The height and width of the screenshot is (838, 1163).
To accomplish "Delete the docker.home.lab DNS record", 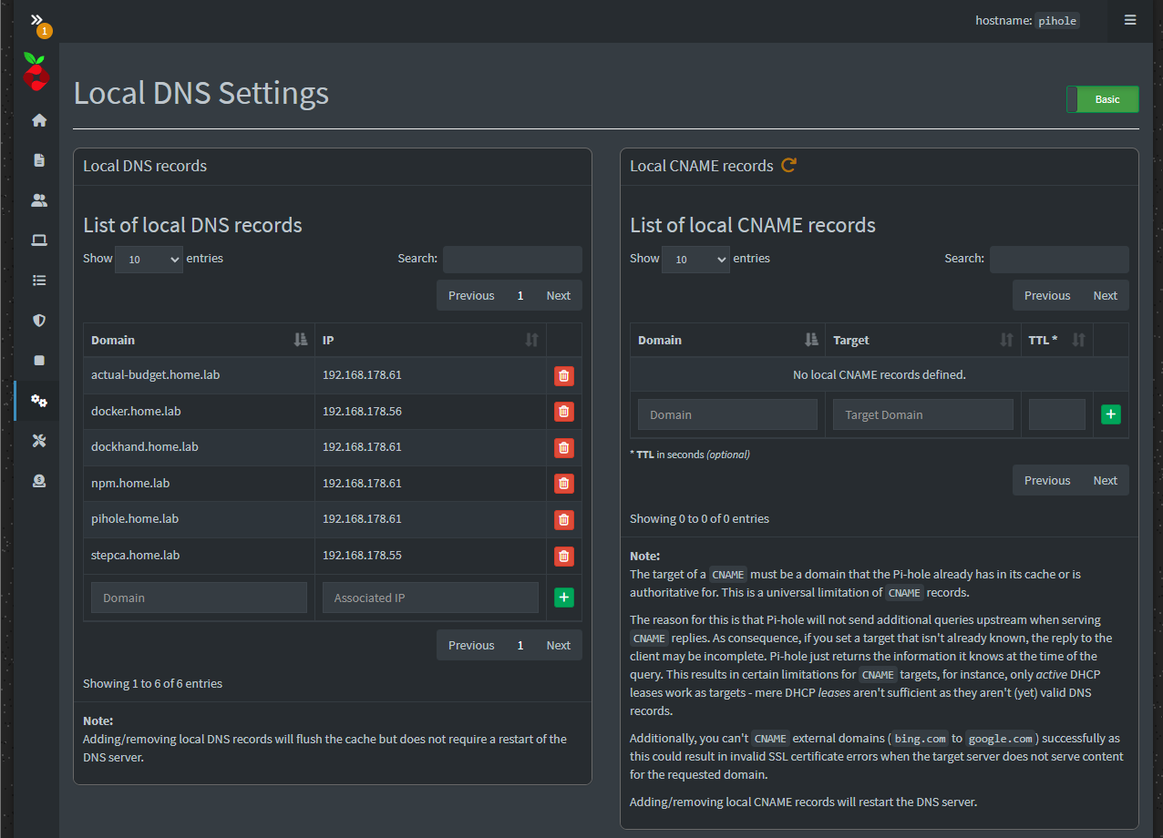I will click(564, 412).
